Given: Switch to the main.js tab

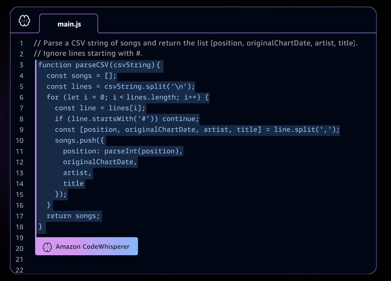Looking at the screenshot, I should click(69, 24).
